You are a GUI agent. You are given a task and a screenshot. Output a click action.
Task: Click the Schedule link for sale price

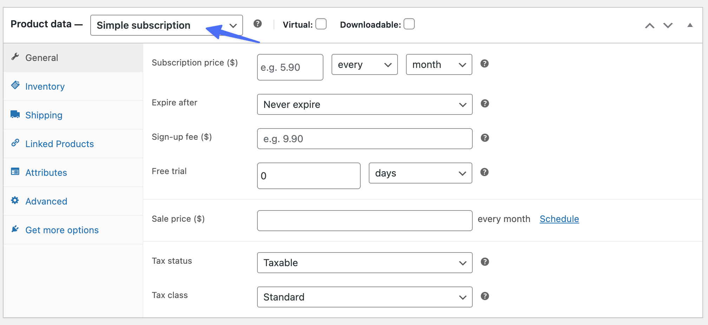coord(559,219)
